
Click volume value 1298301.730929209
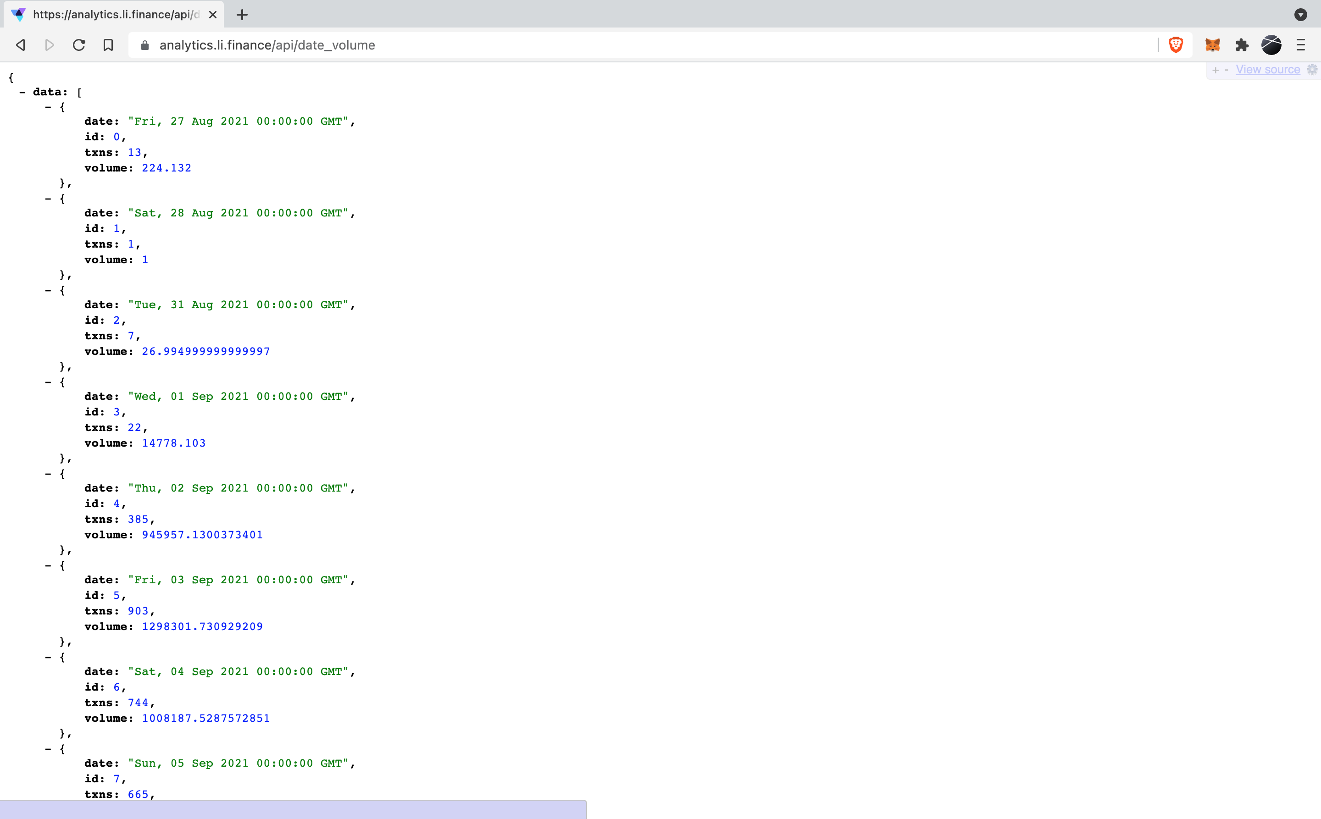coord(202,627)
